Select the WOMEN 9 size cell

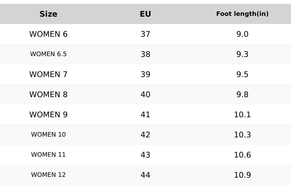[48, 115]
